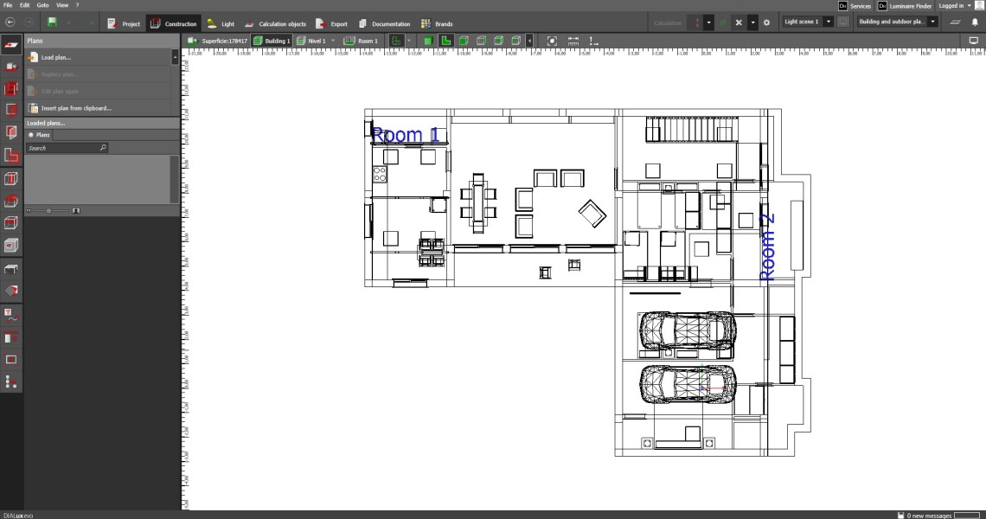
Task: Click the magnifier icon in search box
Action: pyautogui.click(x=103, y=148)
